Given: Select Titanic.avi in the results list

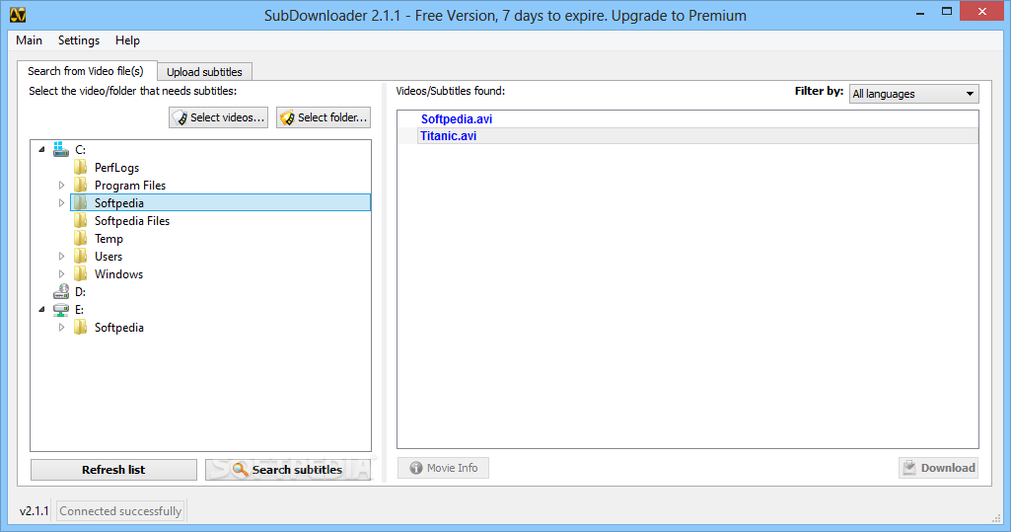Looking at the screenshot, I should pyautogui.click(x=449, y=136).
